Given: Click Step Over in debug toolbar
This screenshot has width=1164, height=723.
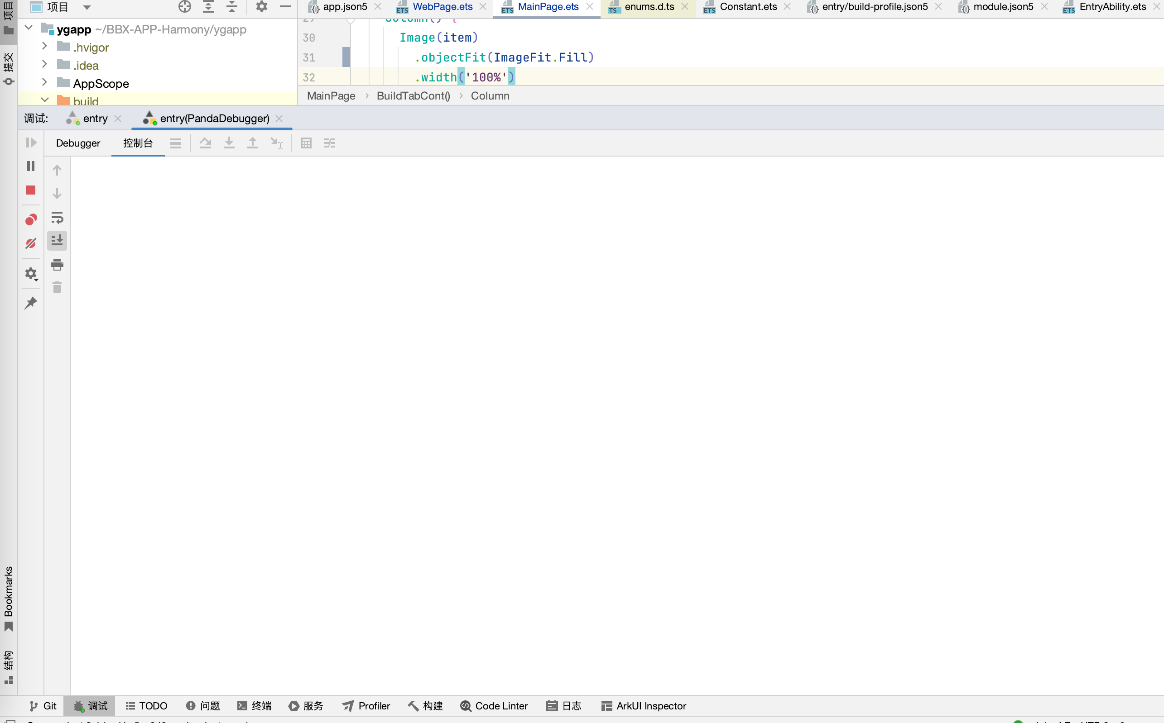Looking at the screenshot, I should (x=205, y=143).
